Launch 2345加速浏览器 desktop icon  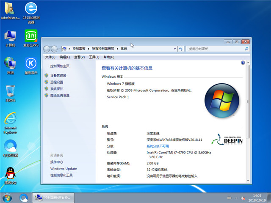click(31, 13)
